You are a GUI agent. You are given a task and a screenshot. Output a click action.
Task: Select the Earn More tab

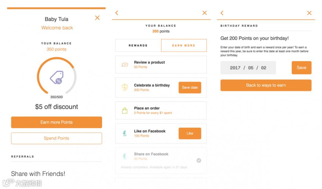pos(184,46)
